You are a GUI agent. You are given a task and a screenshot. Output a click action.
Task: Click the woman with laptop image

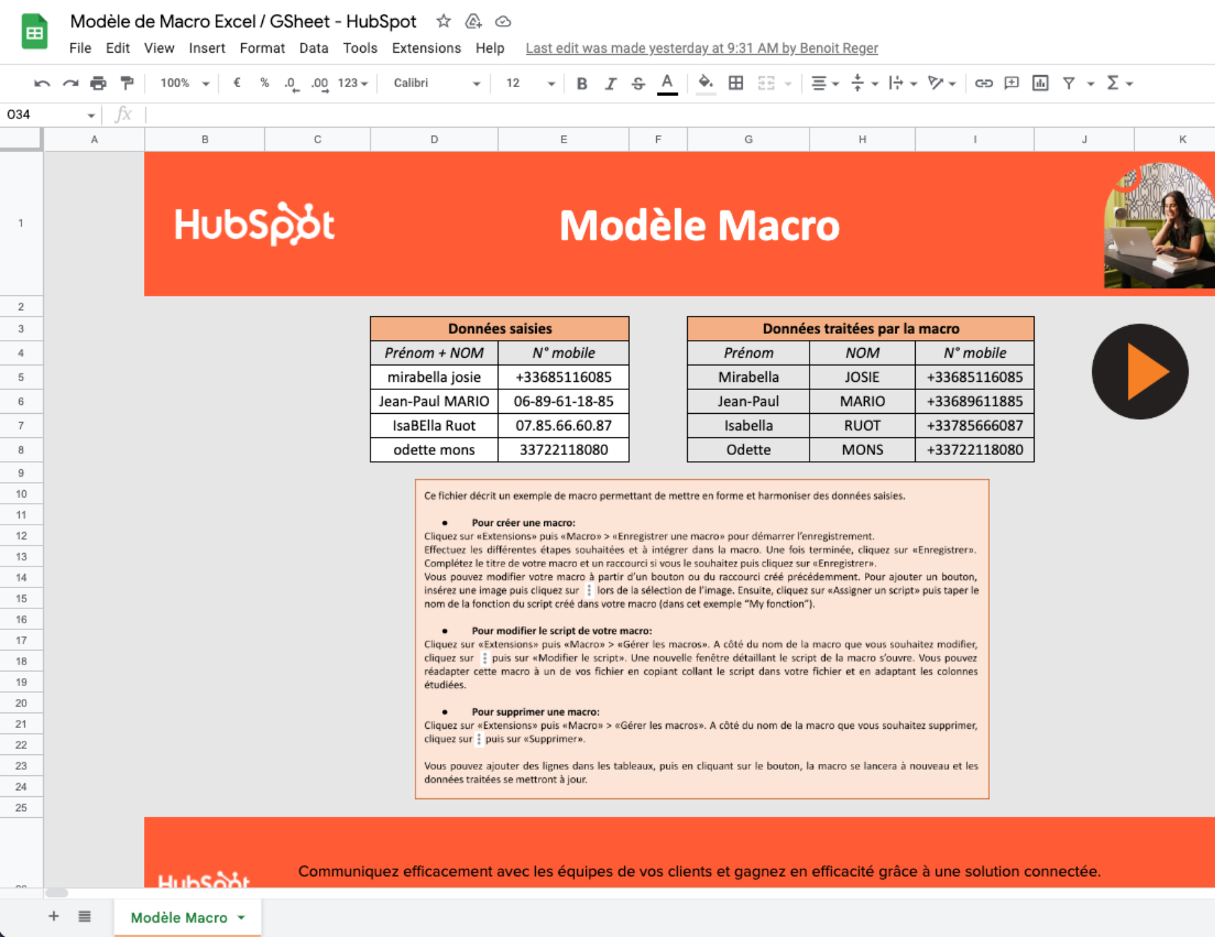coord(1160,225)
